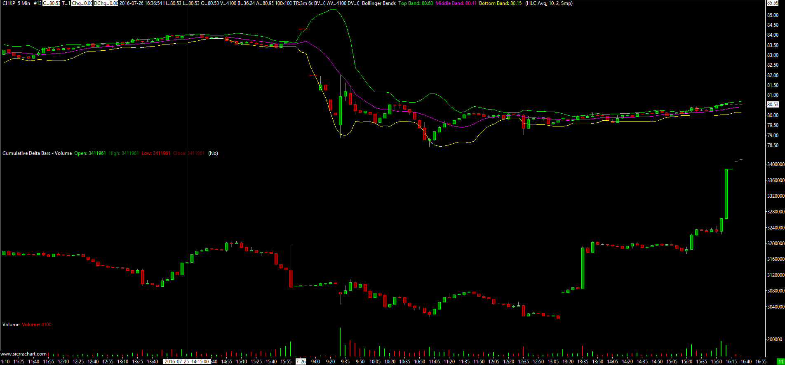Click the 82.00 level on price scale
785x365 pixels.
[x=772, y=75]
